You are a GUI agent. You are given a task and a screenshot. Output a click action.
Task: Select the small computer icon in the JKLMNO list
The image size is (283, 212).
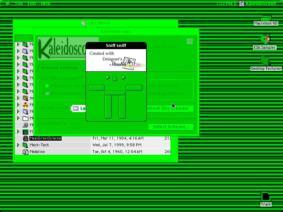pyautogui.click(x=25, y=125)
